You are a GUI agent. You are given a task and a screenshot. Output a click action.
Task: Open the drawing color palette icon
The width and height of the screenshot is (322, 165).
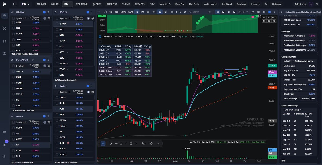tap(151, 144)
